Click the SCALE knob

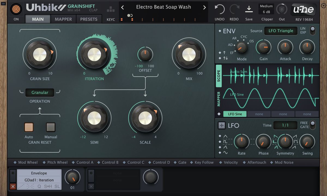pyautogui.click(x=145, y=118)
